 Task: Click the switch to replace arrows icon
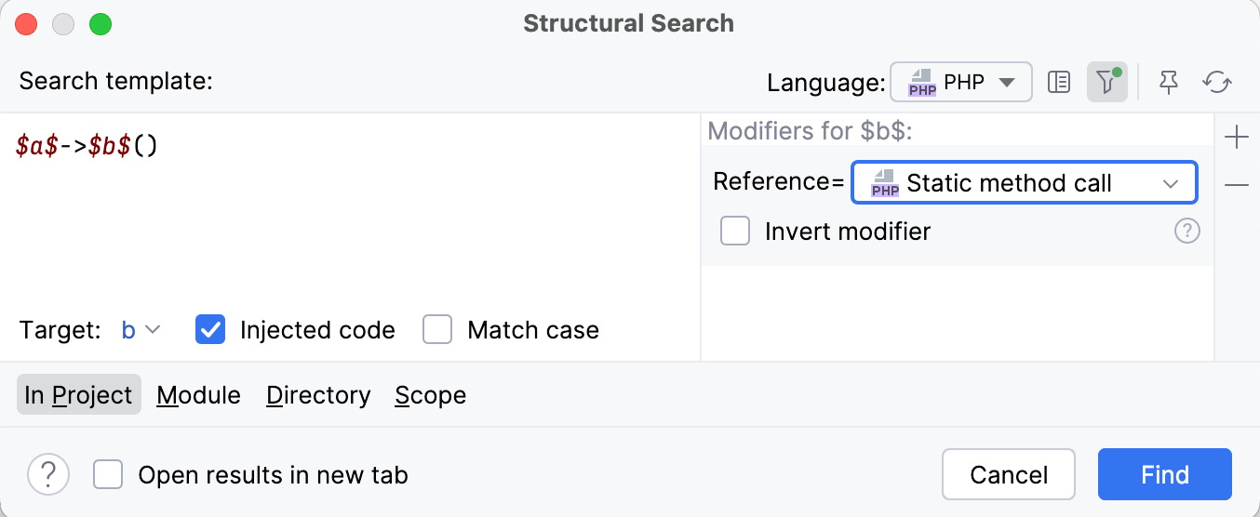tap(1217, 83)
